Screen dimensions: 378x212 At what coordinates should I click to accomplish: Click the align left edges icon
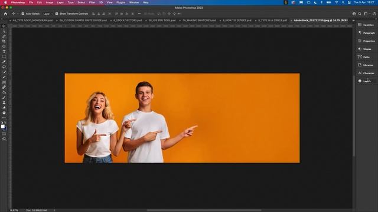[93, 14]
